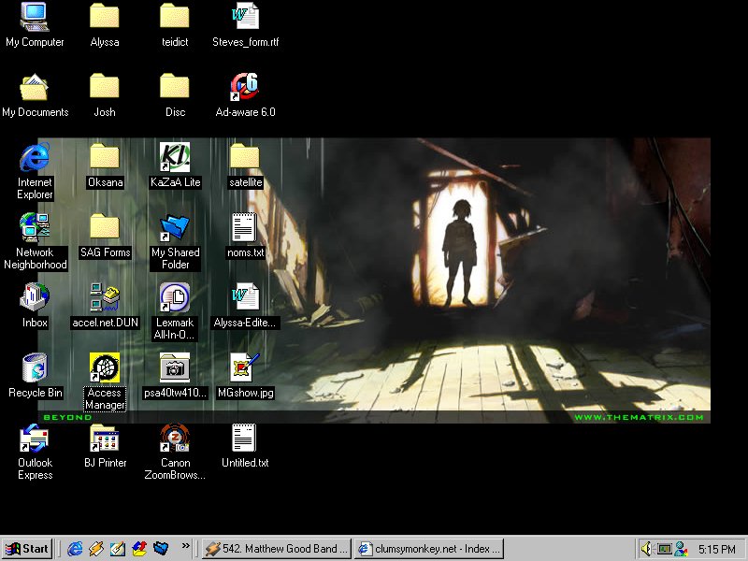748x561 pixels.
Task: Switch to clumsymonkey.net taskbar button
Action: 429,549
